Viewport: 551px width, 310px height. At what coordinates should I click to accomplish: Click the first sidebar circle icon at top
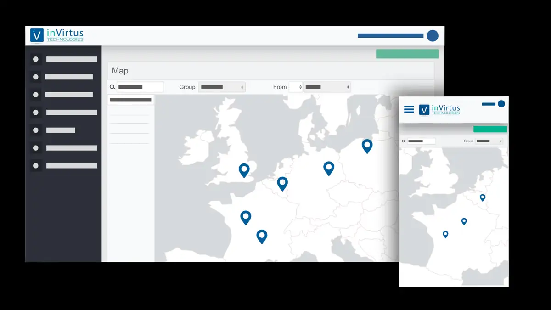point(36,59)
